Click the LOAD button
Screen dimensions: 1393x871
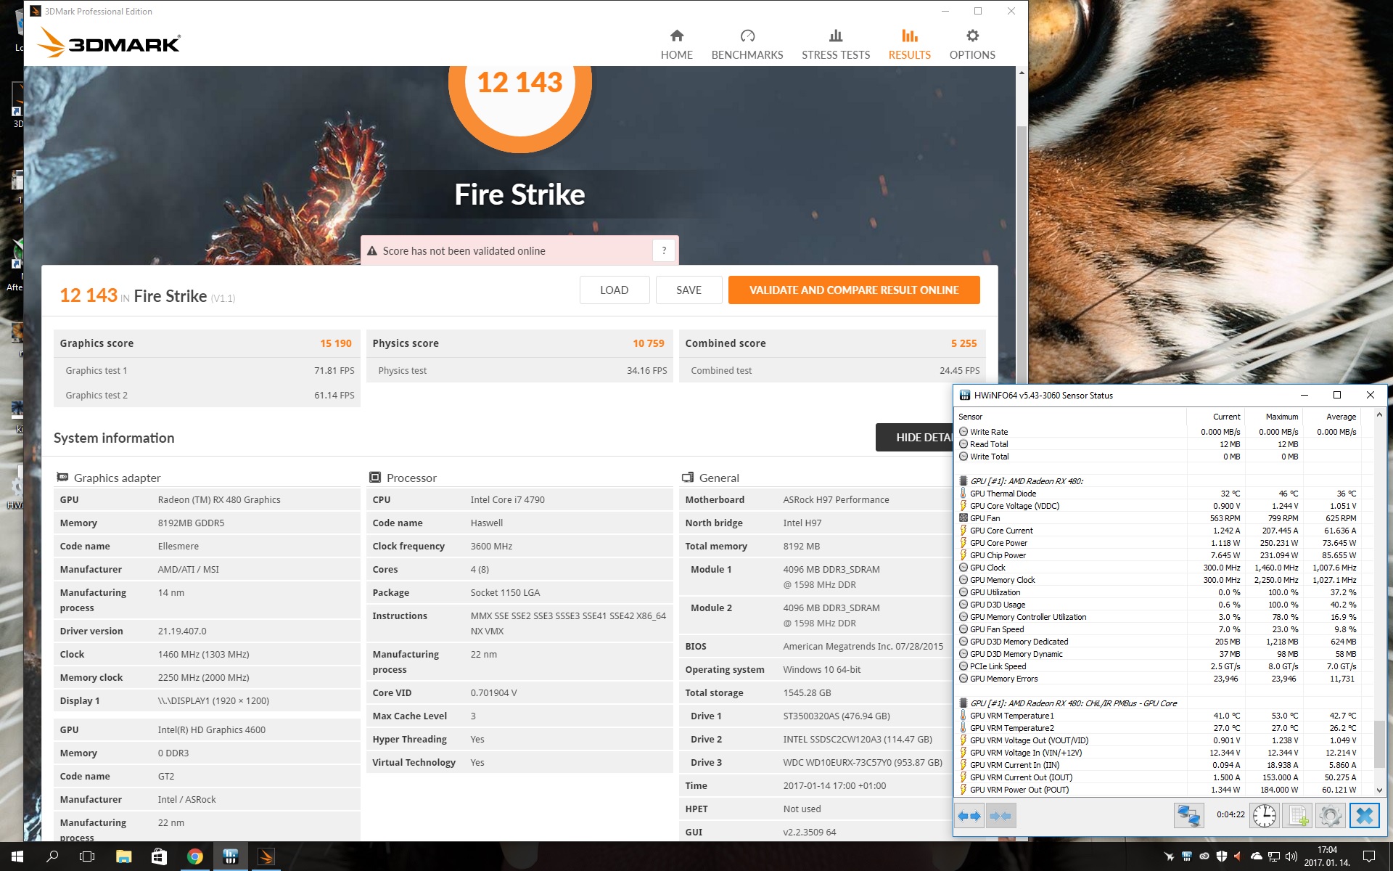[x=614, y=290]
